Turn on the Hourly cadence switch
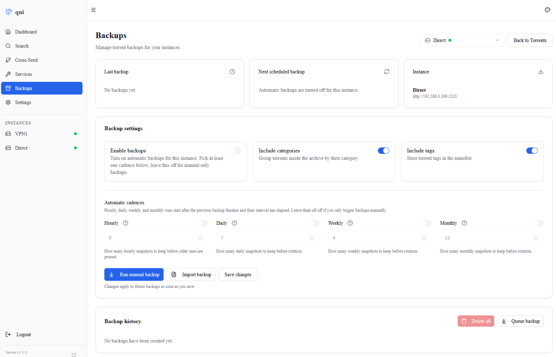 point(202,223)
